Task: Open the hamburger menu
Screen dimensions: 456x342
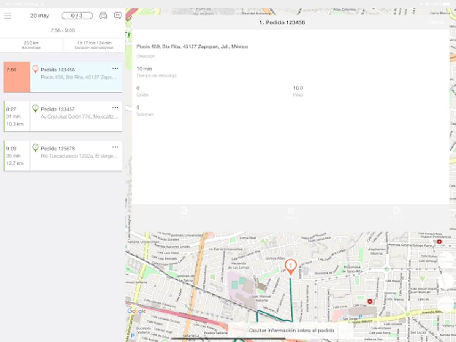Action: [8, 16]
